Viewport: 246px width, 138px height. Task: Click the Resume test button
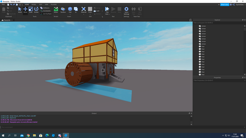(x=113, y=10)
